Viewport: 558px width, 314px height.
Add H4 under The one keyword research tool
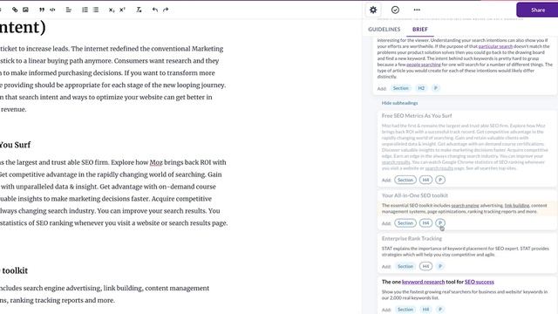425,310
